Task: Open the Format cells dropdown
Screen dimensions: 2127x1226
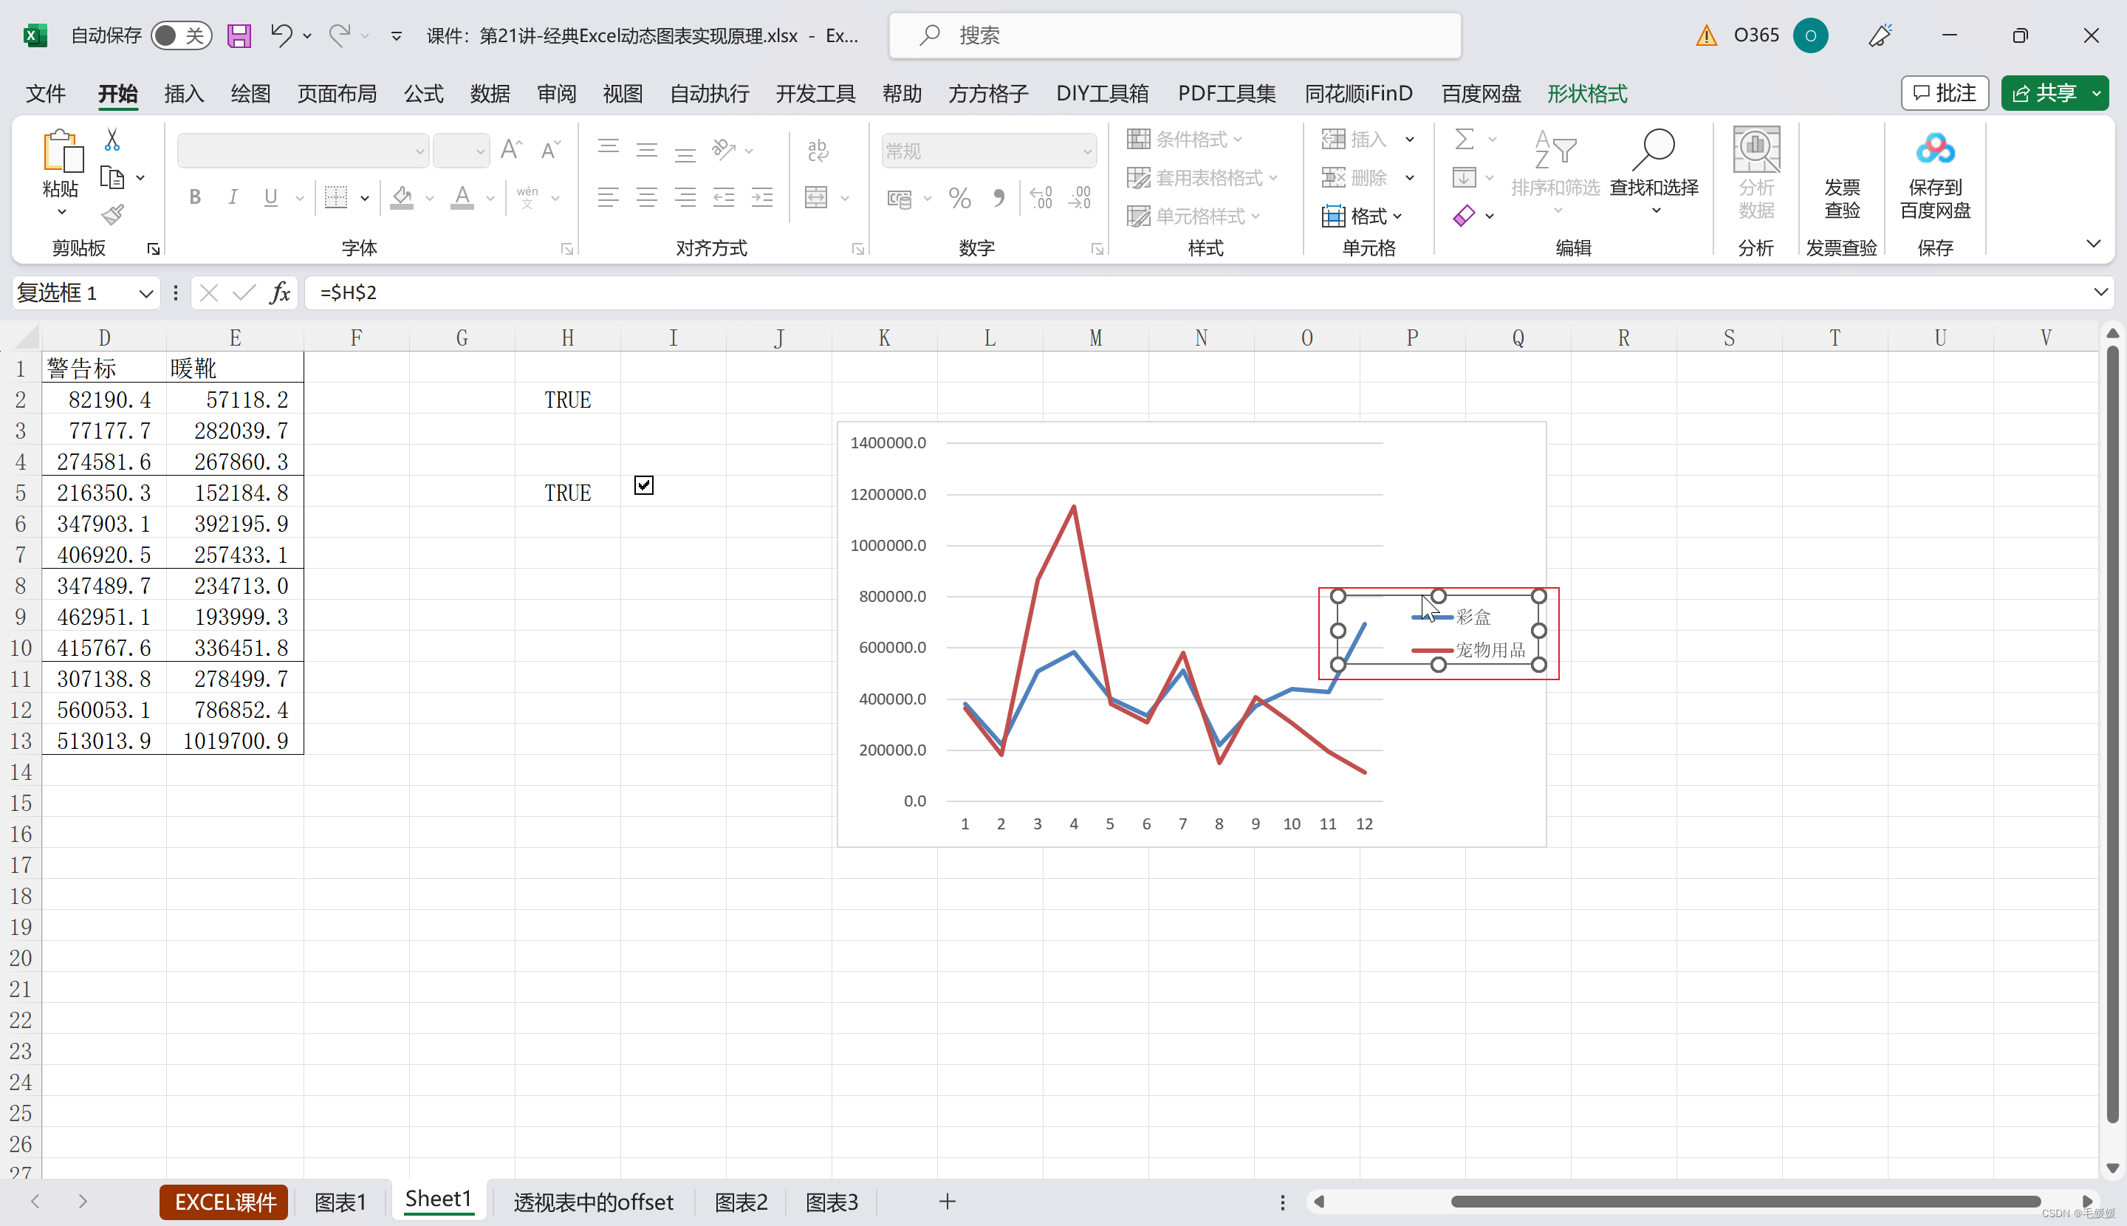Action: click(1363, 216)
